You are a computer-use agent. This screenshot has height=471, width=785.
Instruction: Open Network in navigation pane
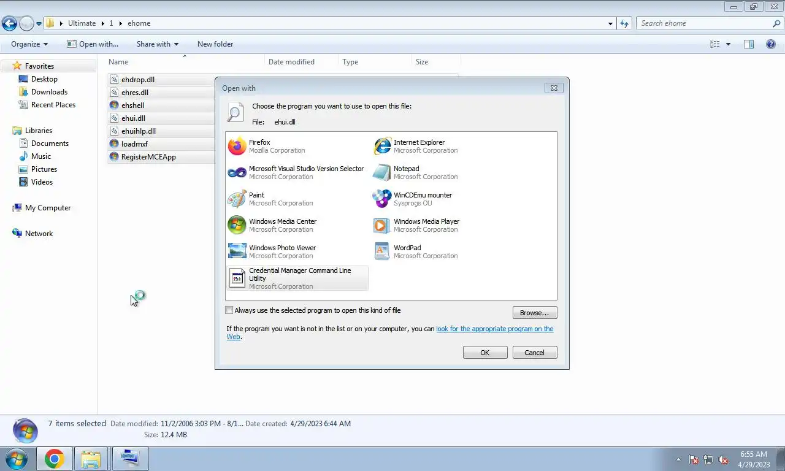39,234
